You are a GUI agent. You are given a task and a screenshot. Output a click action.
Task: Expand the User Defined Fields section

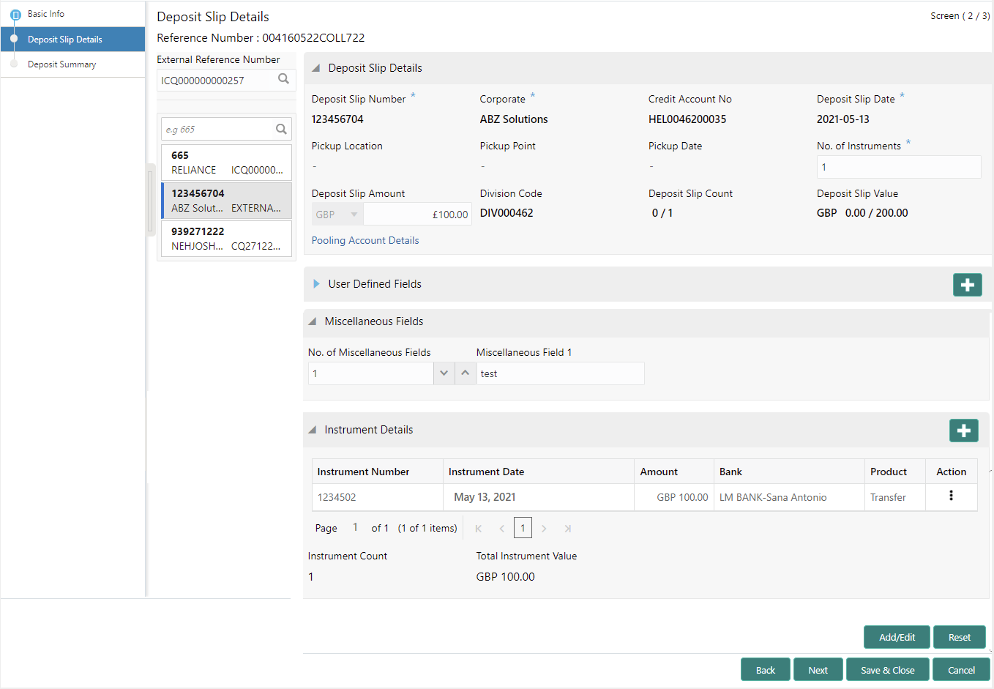pyautogui.click(x=316, y=284)
